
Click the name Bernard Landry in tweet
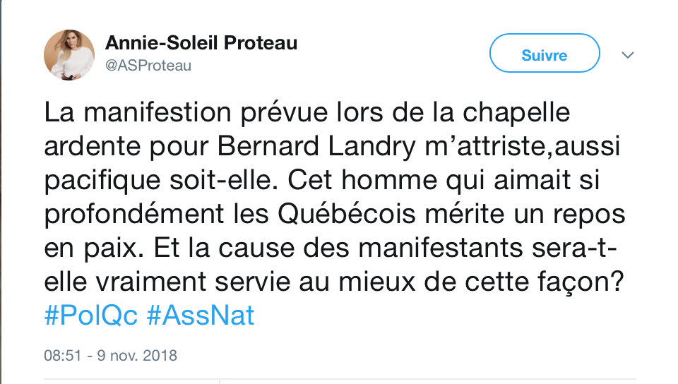tap(316, 146)
